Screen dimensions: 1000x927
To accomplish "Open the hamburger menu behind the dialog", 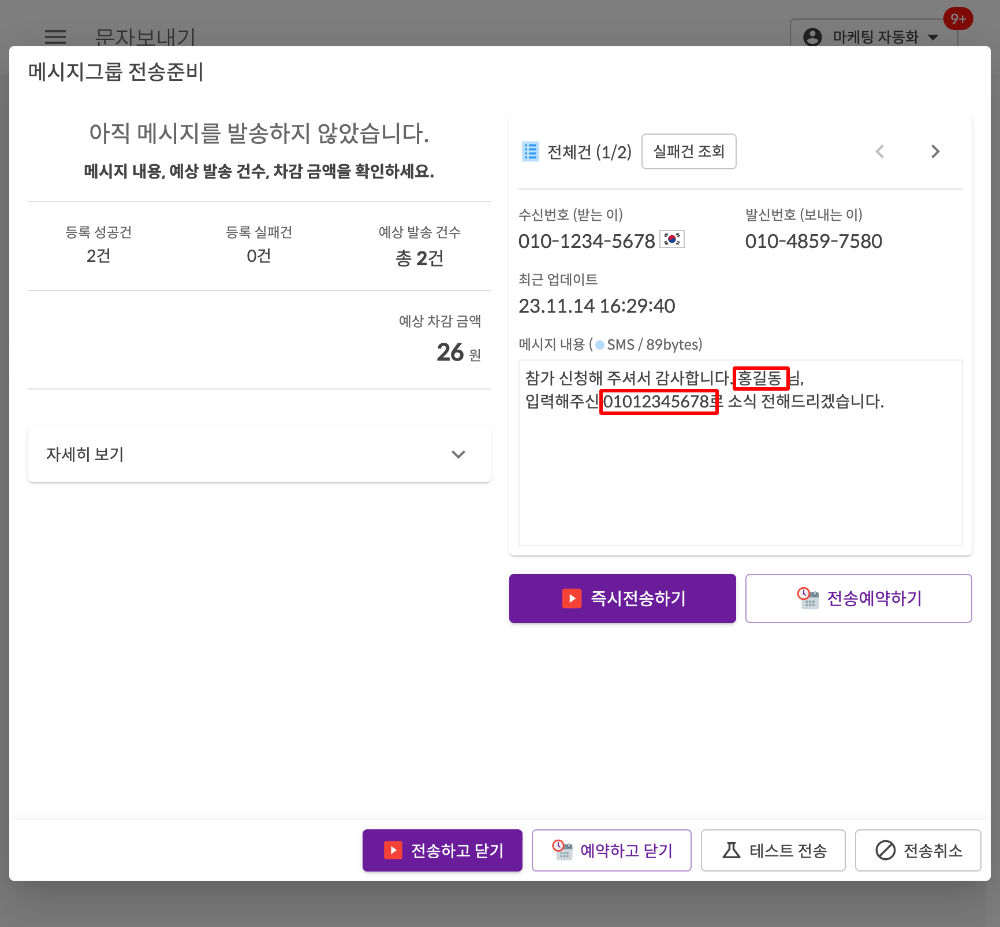I will point(55,37).
